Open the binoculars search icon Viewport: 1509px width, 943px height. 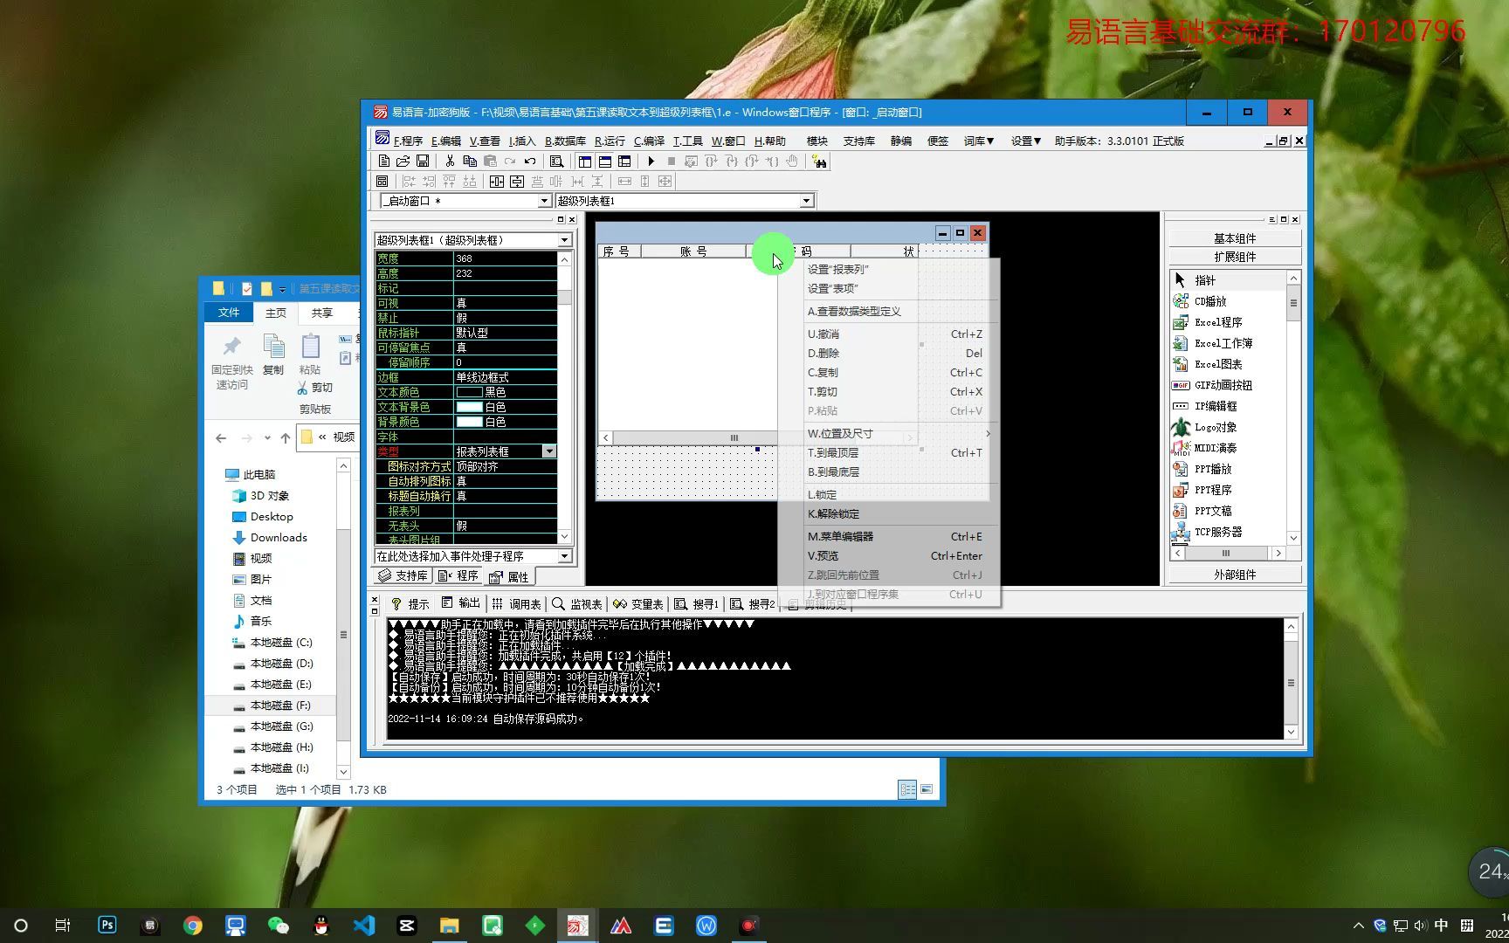click(819, 162)
